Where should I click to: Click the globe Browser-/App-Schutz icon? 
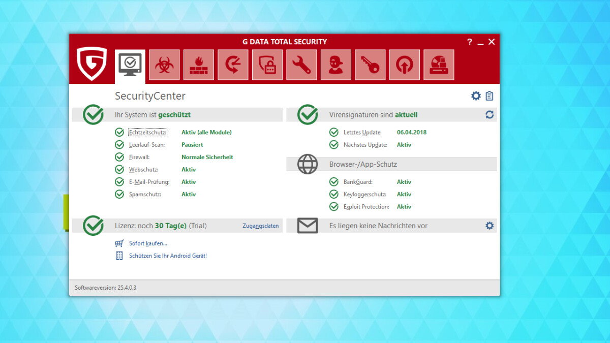click(308, 164)
